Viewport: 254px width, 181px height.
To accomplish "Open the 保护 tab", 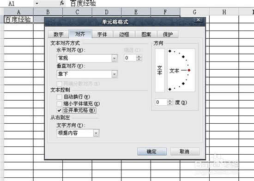I will 168,34.
